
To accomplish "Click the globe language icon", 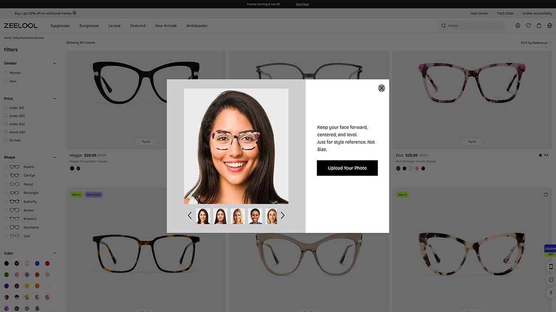I will coord(550,26).
